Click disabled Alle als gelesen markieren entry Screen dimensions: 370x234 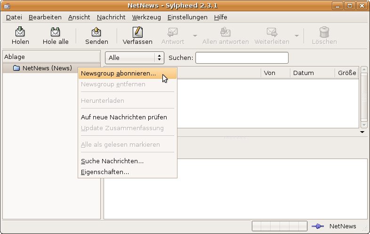(x=128, y=144)
